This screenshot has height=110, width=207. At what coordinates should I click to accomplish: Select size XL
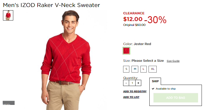[x=153, y=69]
